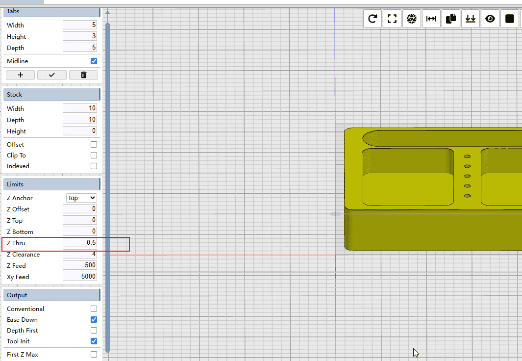Viewport: 522px width, 361px height.
Task: Collapse the Limits section header
Action: point(51,184)
